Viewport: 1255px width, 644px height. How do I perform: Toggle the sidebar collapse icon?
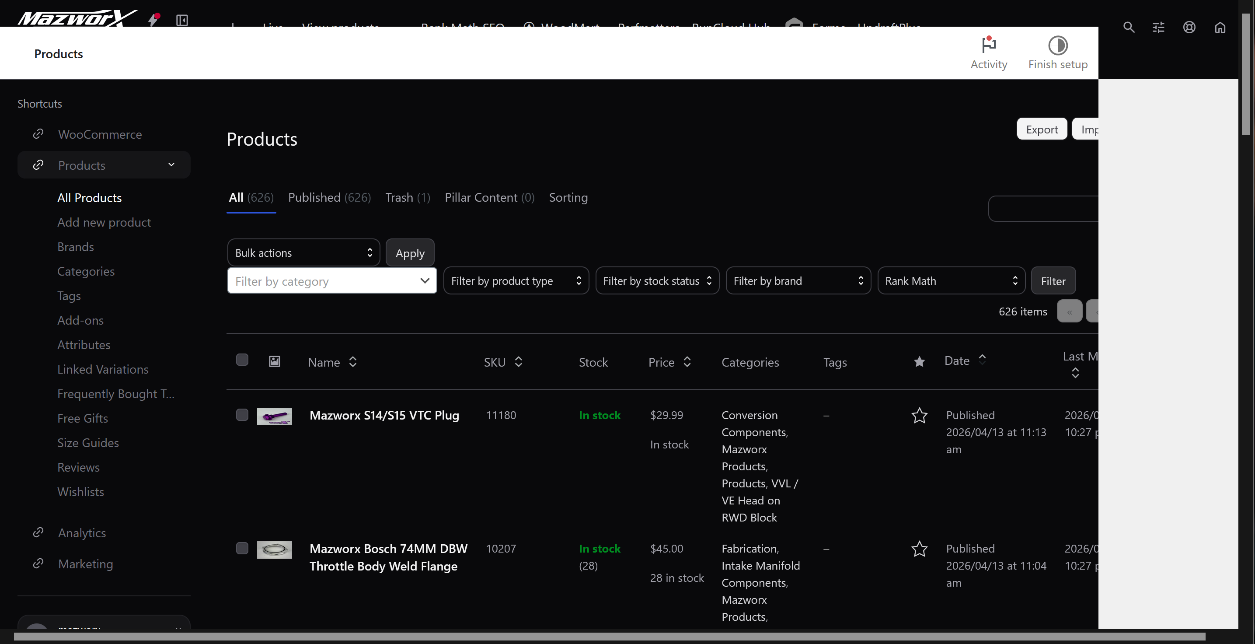click(182, 20)
